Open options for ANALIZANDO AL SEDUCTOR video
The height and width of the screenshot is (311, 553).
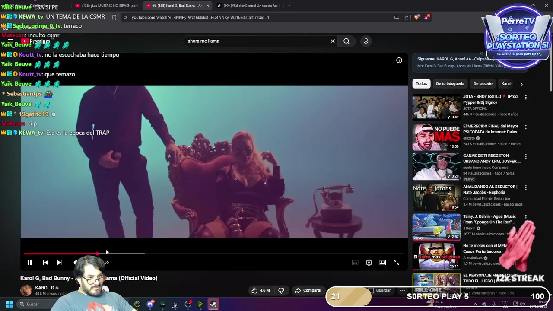(x=526, y=188)
